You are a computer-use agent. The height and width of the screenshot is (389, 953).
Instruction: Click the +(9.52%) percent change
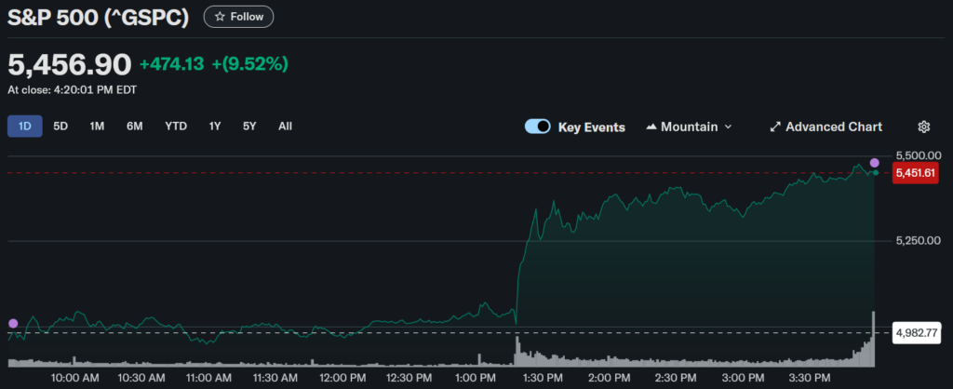pyautogui.click(x=249, y=64)
